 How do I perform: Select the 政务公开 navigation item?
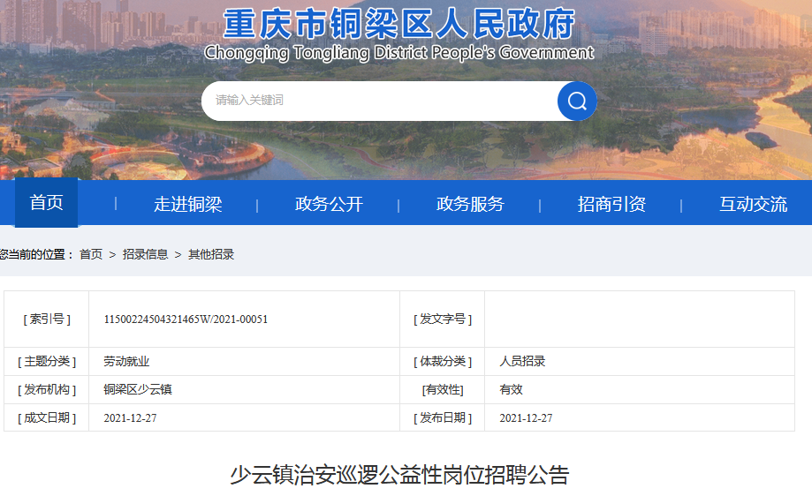pyautogui.click(x=330, y=204)
